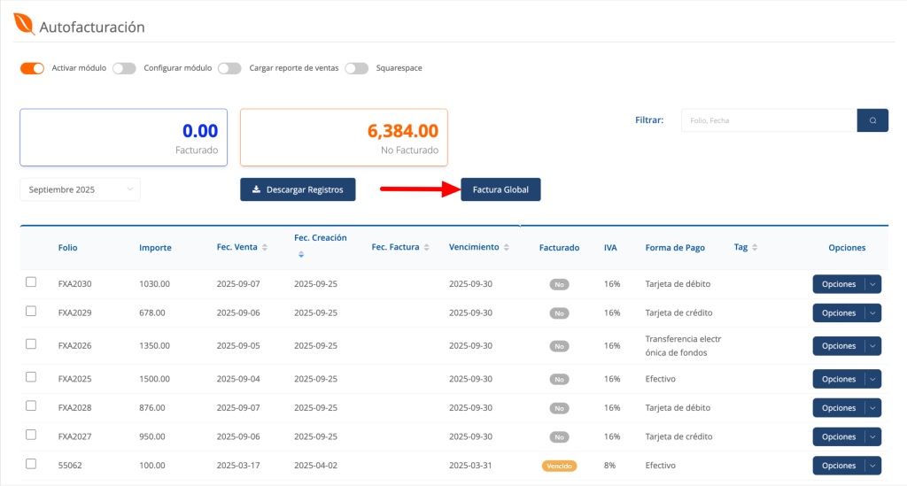Expand Opciones arrow for FXA2030 row

point(872,284)
